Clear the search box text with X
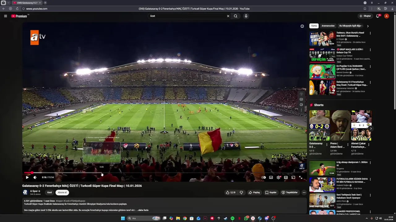The image size is (396, 222). [228, 16]
